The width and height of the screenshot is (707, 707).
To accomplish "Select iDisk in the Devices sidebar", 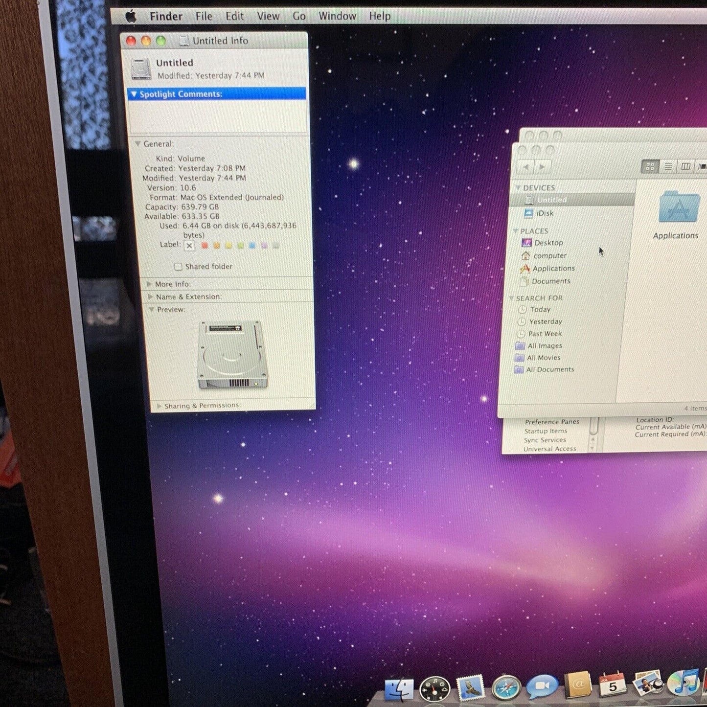I will [546, 213].
